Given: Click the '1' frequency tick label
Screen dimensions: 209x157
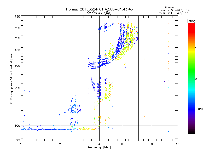Looking at the screenshot, I should click(x=21, y=144).
